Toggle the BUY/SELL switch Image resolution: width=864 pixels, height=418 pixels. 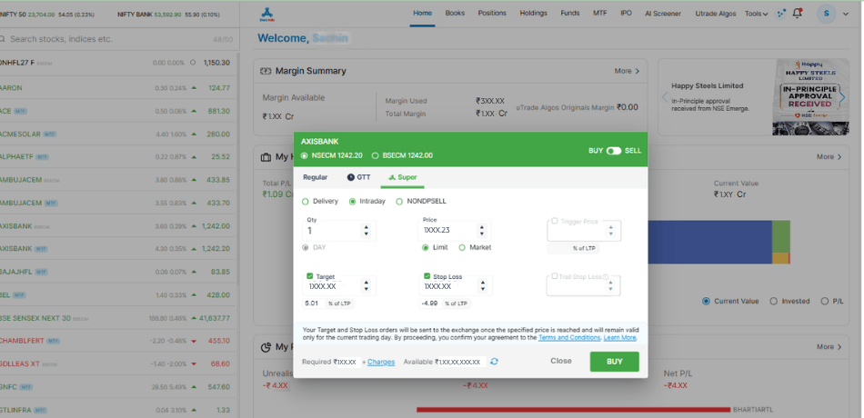tap(613, 150)
